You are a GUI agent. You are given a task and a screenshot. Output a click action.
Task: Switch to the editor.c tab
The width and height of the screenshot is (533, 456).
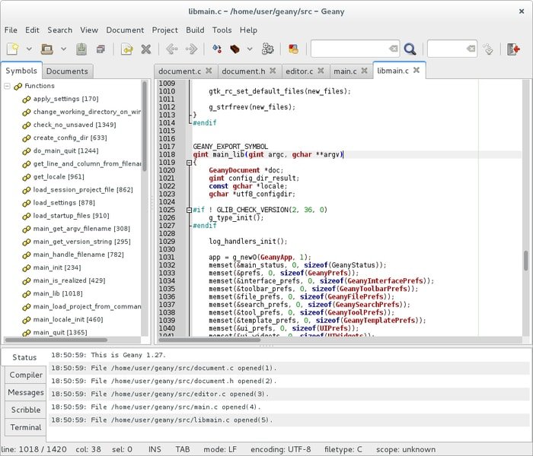click(x=299, y=71)
